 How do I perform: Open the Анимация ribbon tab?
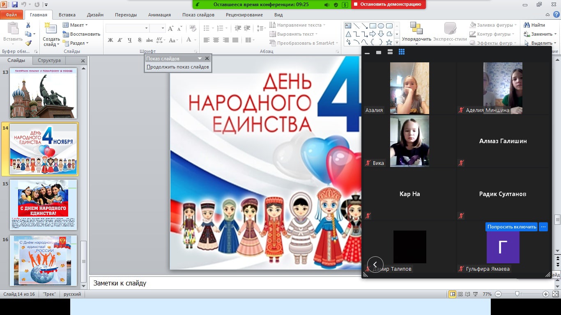(x=159, y=15)
